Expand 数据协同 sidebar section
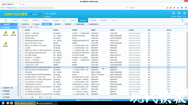The height and width of the screenshot is (105, 188). 9,91
